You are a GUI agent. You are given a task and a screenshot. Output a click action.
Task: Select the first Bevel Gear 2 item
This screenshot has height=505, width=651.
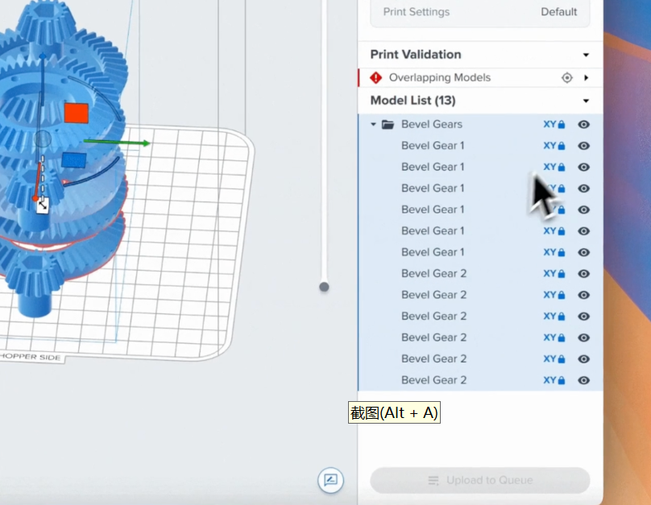433,273
